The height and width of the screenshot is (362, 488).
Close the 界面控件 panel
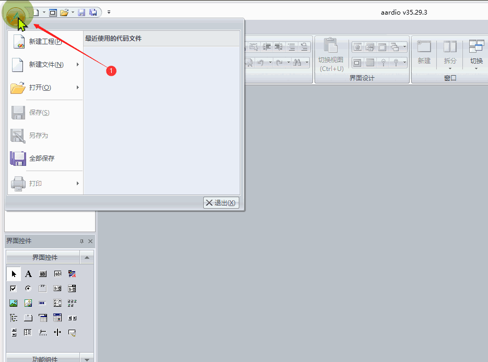90,241
